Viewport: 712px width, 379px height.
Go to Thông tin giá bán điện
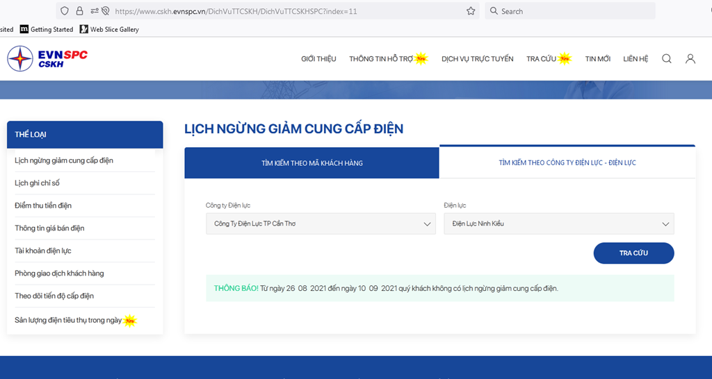[x=49, y=228]
